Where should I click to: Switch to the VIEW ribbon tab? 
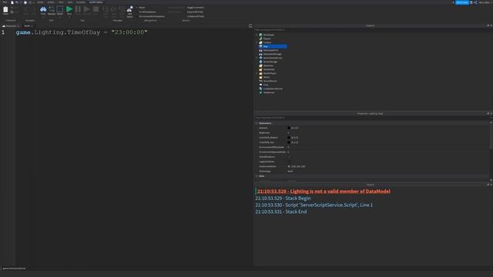[70, 2]
